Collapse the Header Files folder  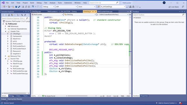tap(6, 31)
